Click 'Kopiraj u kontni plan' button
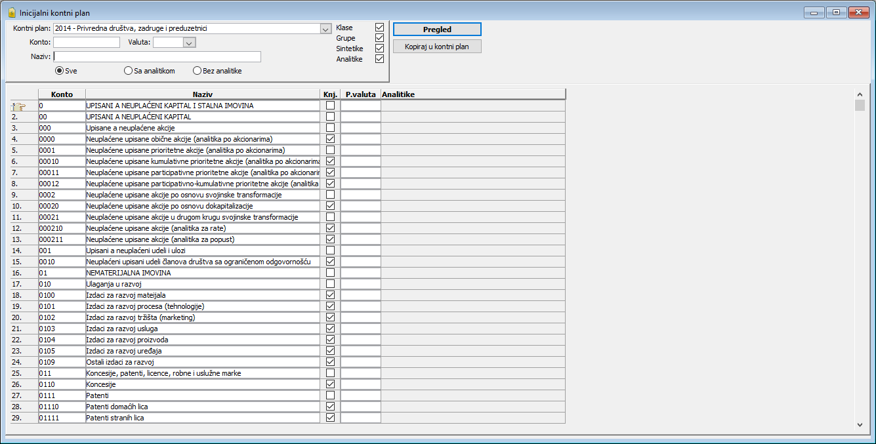The image size is (876, 444). 437,47
